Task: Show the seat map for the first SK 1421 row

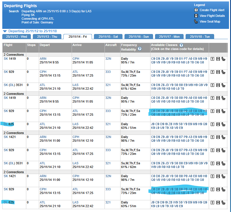Action: coord(223,137)
